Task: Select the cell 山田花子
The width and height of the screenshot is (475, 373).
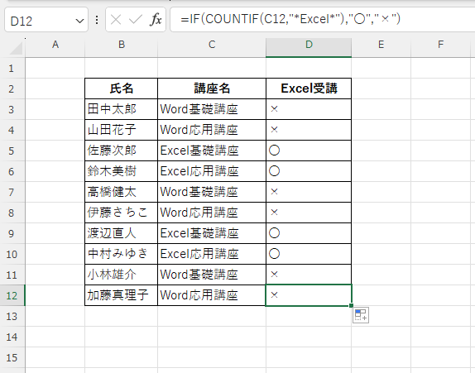Action: click(x=121, y=130)
